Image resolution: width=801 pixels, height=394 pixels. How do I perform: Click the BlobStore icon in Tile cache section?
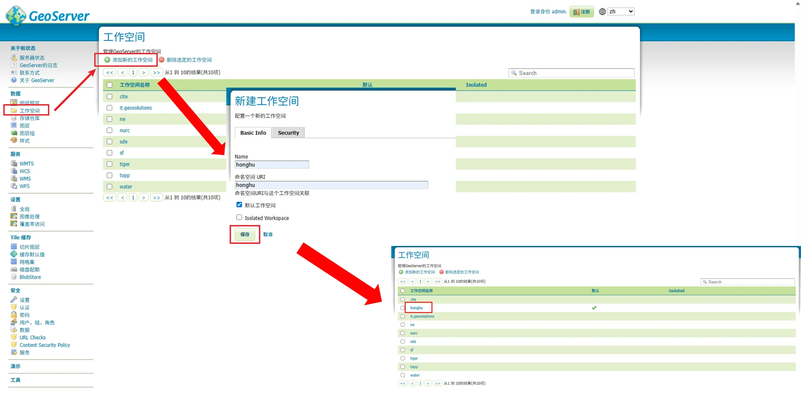point(14,277)
